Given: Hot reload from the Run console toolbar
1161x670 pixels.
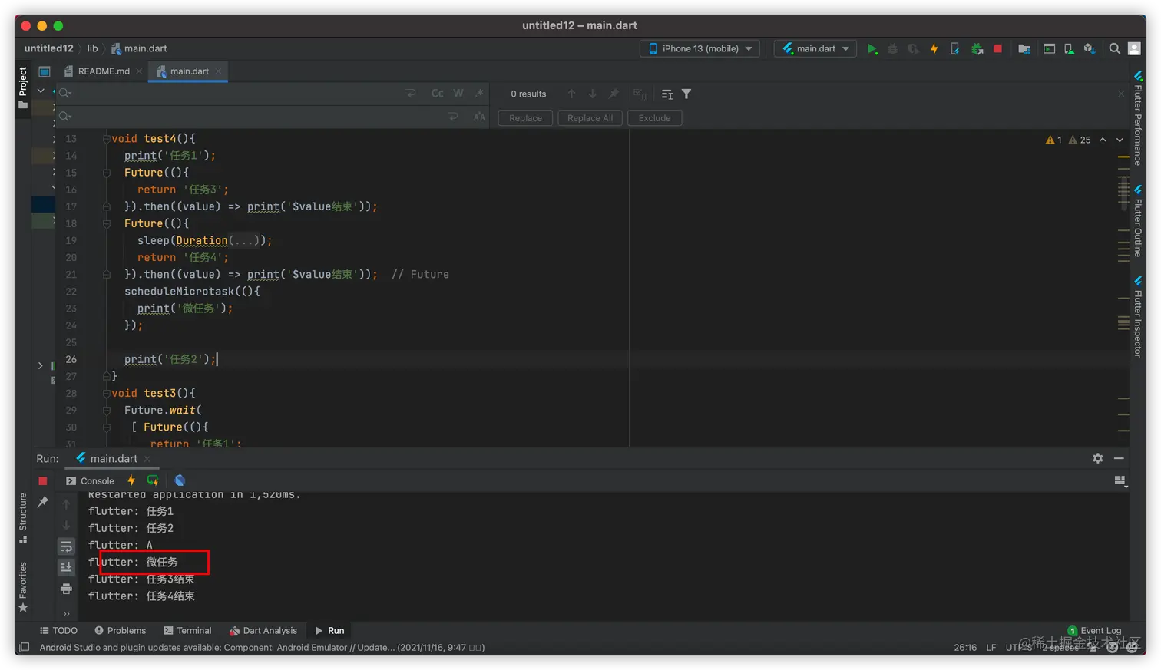Looking at the screenshot, I should coord(131,480).
